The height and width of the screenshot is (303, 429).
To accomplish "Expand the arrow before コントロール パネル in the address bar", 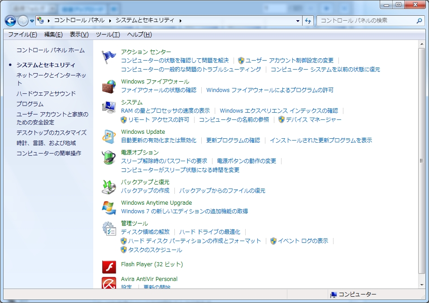I will [49, 21].
